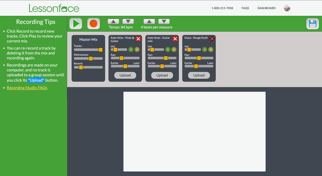Increase beats per measure with up arrow
The height and width of the screenshot is (176, 322).
tap(149, 22)
